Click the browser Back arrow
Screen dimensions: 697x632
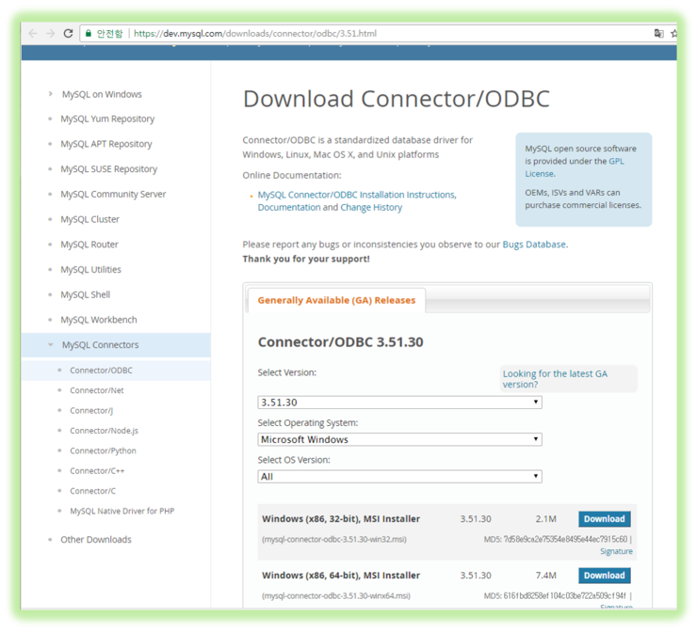tap(33, 33)
